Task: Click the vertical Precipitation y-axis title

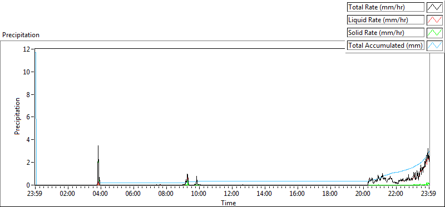Action: coord(17,116)
